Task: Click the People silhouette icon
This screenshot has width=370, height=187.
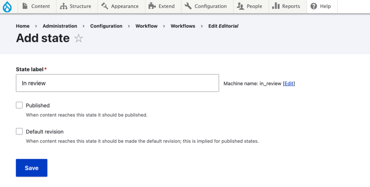Action: (240, 6)
